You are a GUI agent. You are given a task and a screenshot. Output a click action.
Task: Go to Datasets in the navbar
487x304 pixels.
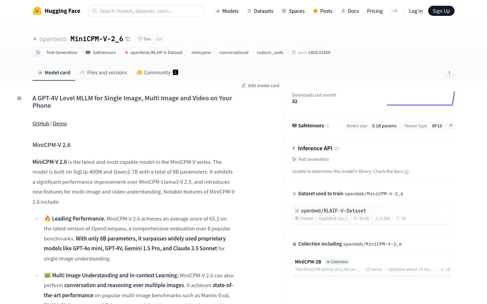point(260,11)
